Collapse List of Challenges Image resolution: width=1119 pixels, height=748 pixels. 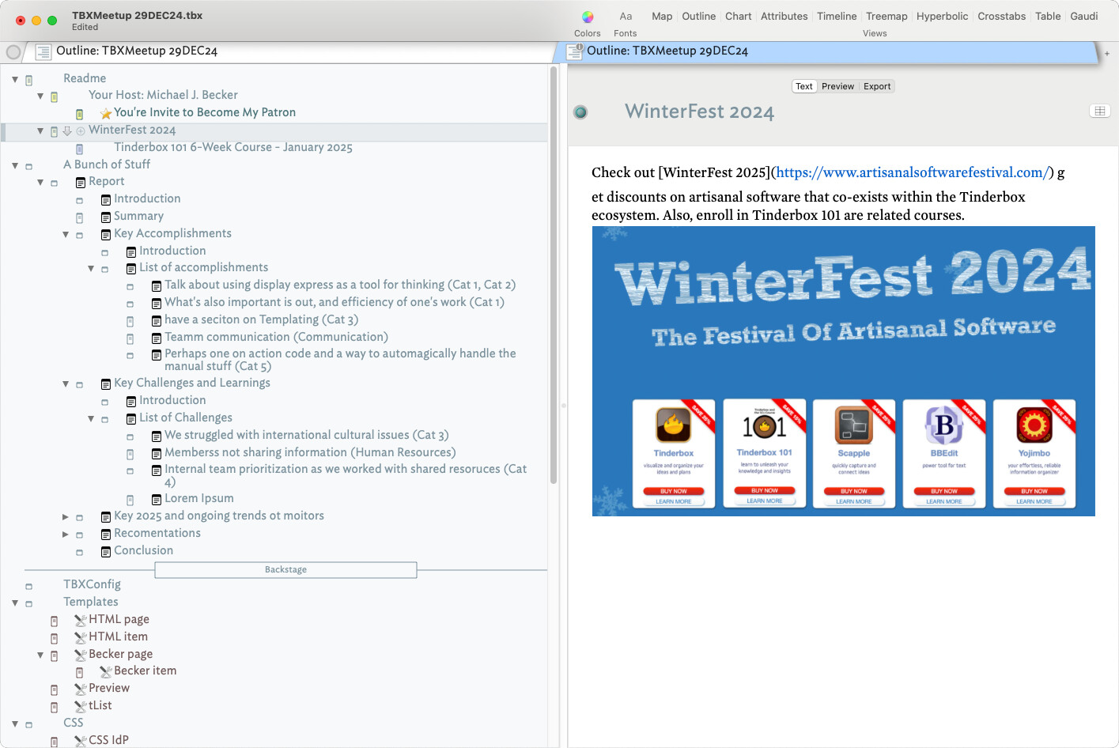(91, 419)
